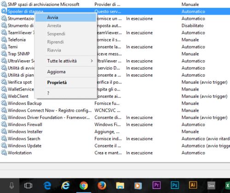Viewport: 230px width, 193px height.
Task: Click the gear icon beside Windows Backup
Action: 4,103
